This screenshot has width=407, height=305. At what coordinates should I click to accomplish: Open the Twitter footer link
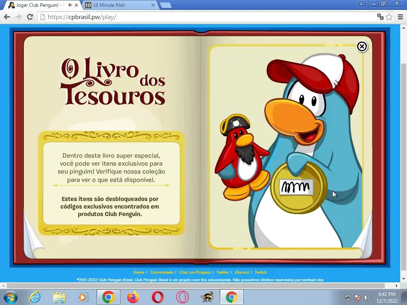pos(223,272)
